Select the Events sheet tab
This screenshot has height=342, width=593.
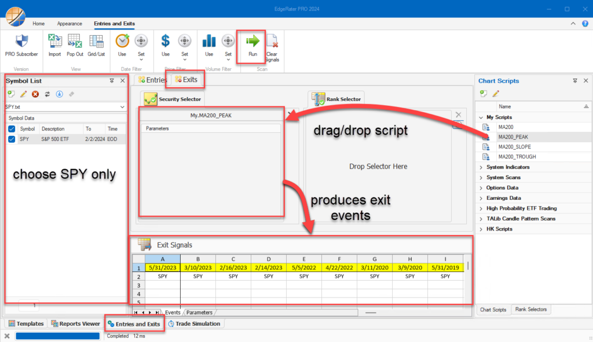pyautogui.click(x=173, y=313)
